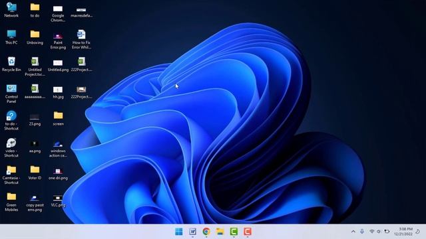The height and width of the screenshot is (239, 426).
Task: Select the How to Fix Error Word document
Action: point(81,39)
